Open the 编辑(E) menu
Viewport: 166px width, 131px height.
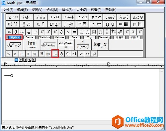22,10
